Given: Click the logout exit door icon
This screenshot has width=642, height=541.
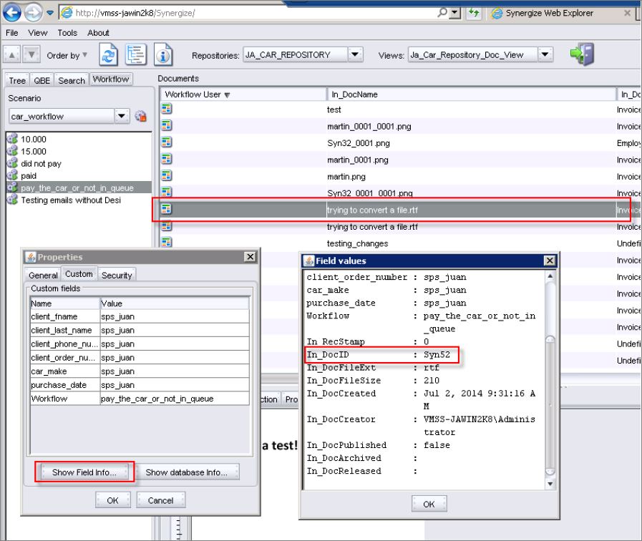Looking at the screenshot, I should pos(582,54).
